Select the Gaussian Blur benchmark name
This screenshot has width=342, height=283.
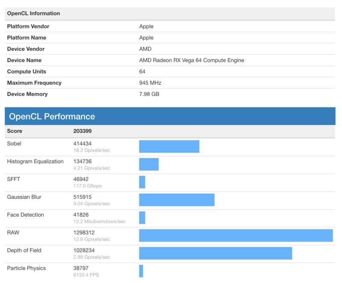click(x=24, y=197)
